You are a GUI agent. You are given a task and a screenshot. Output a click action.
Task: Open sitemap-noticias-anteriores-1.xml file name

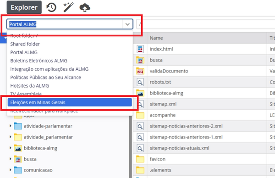(x=186, y=137)
